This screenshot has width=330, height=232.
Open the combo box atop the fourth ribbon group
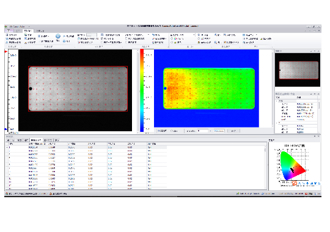(137, 35)
